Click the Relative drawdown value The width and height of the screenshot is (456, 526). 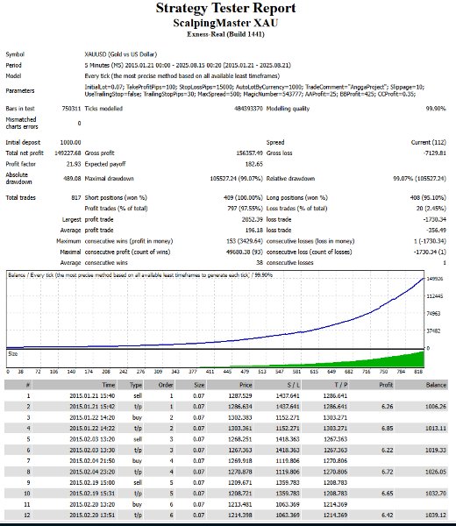point(419,179)
